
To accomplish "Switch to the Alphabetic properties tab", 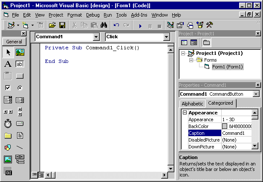I will coord(192,103).
